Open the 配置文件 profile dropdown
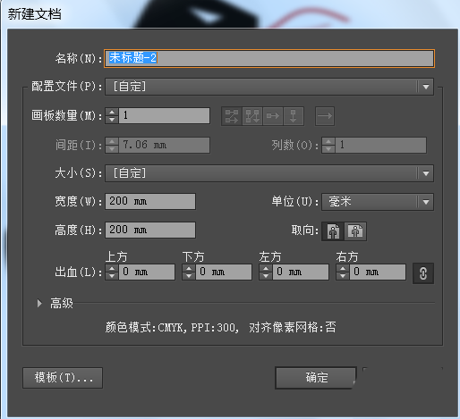The height and width of the screenshot is (419, 460). tap(269, 87)
